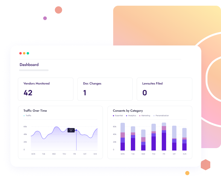The image size is (221, 180).
Task: Click the Sunday stacked consent bar
Action: click(x=184, y=139)
